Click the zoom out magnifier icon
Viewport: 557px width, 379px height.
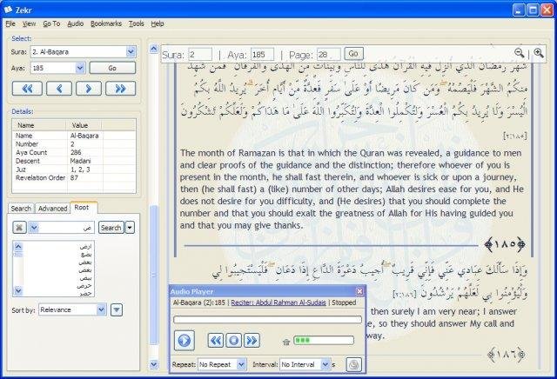point(520,53)
